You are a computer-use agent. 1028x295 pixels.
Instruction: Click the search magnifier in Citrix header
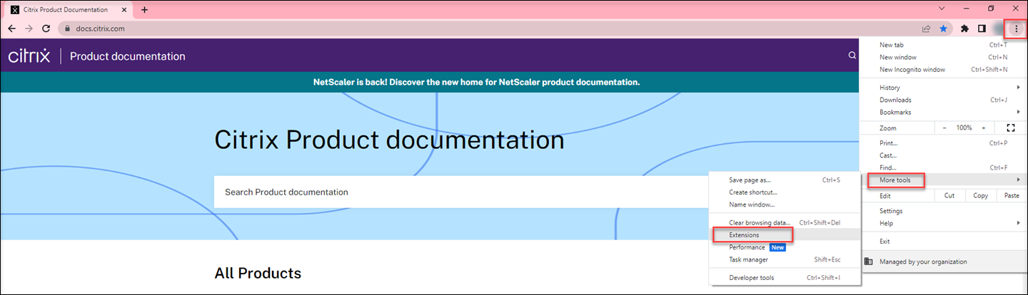click(852, 55)
